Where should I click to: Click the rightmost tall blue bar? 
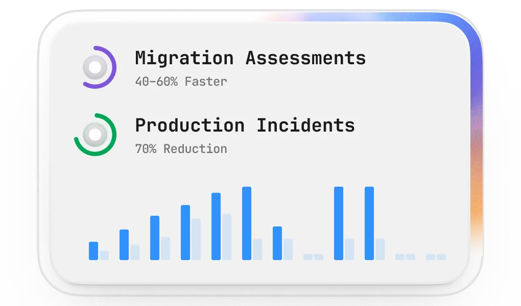369,223
